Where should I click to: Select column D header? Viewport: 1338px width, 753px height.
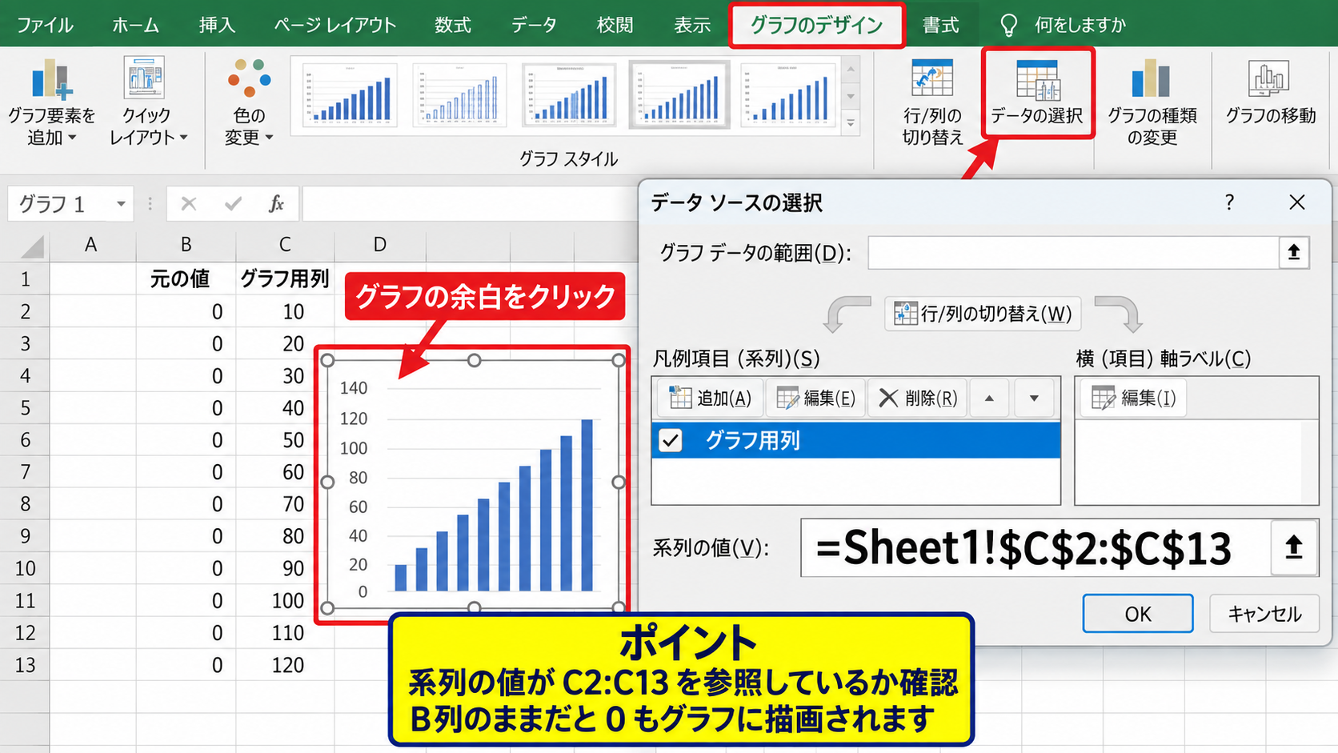(x=380, y=245)
